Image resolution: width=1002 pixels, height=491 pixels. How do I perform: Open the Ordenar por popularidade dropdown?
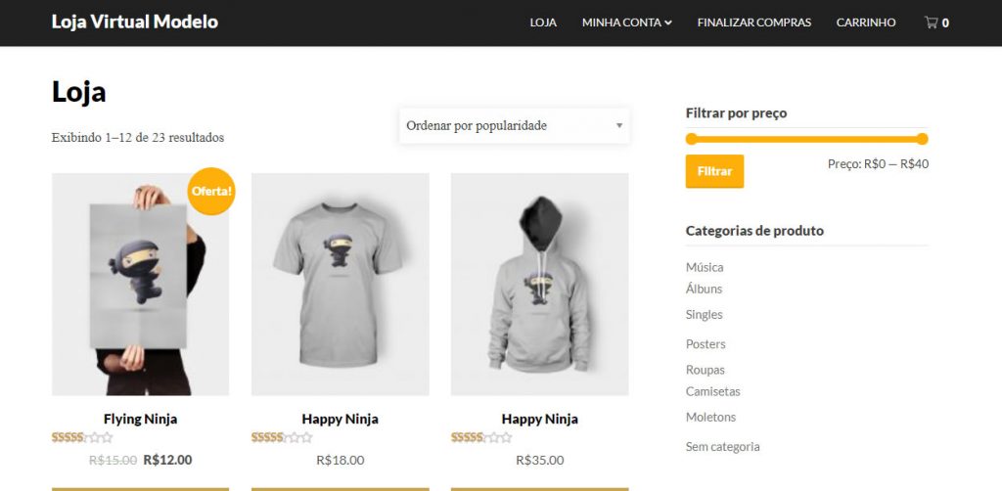pos(515,126)
